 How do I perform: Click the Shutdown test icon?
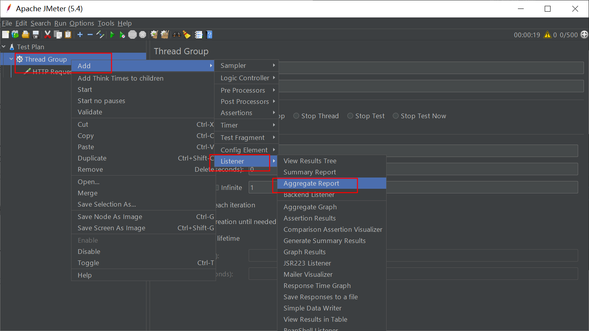tap(143, 34)
